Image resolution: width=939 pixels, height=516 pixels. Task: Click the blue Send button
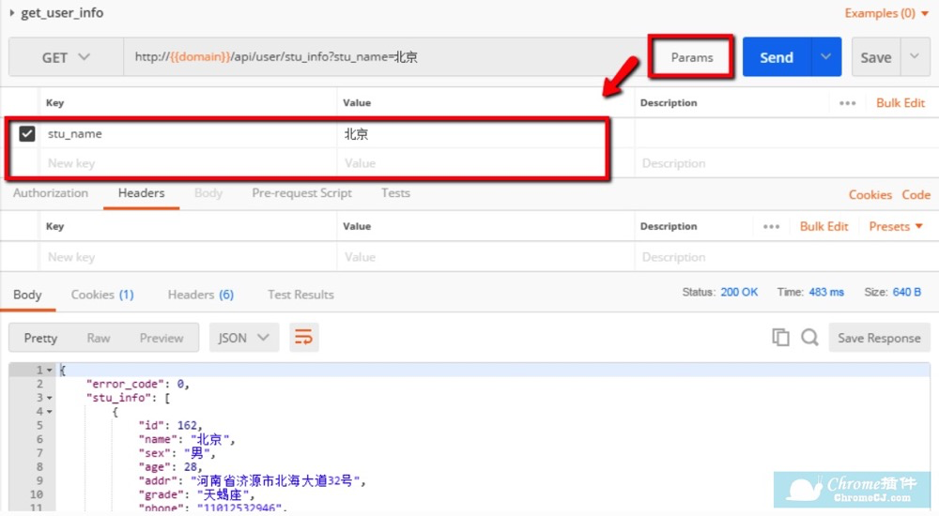[777, 57]
